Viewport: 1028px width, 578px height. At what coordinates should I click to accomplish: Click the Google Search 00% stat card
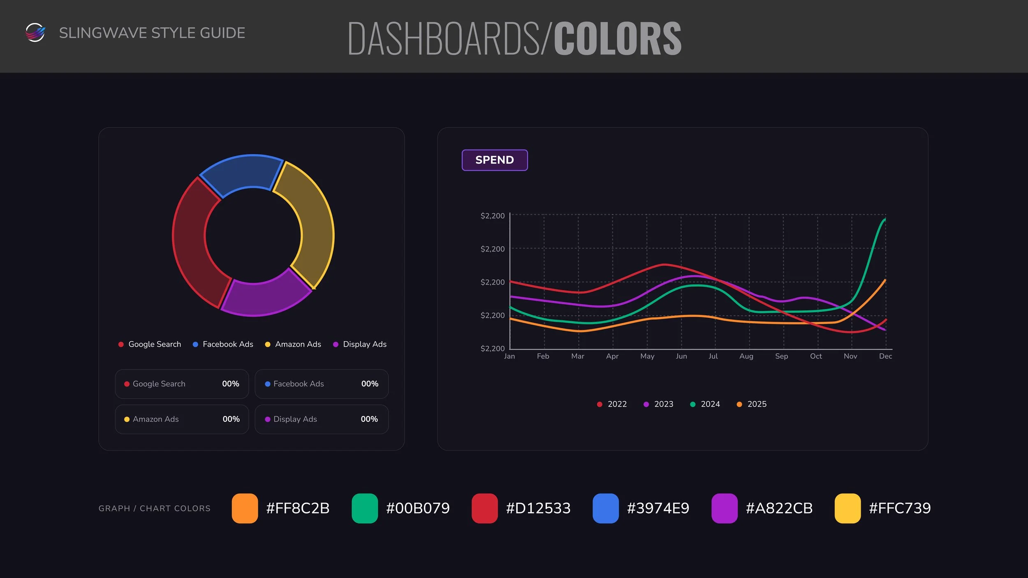(x=182, y=384)
